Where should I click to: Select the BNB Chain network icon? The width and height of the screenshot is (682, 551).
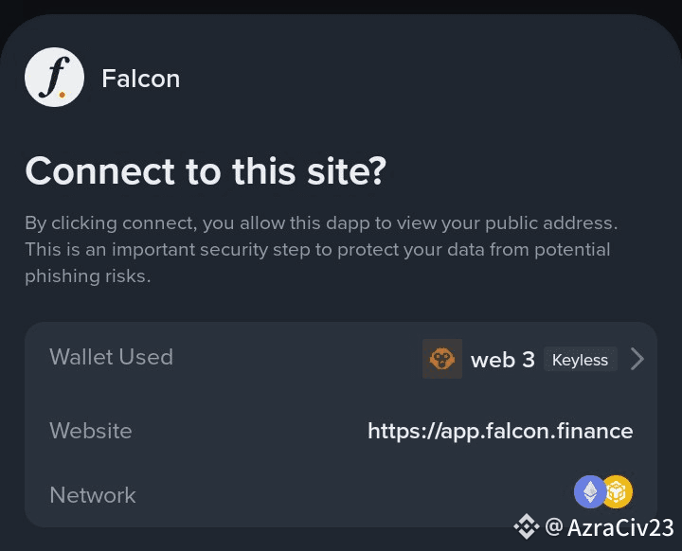coord(617,491)
